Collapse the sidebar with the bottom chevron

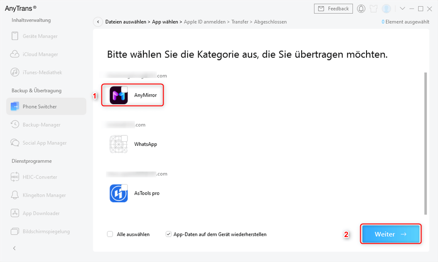tap(14, 248)
